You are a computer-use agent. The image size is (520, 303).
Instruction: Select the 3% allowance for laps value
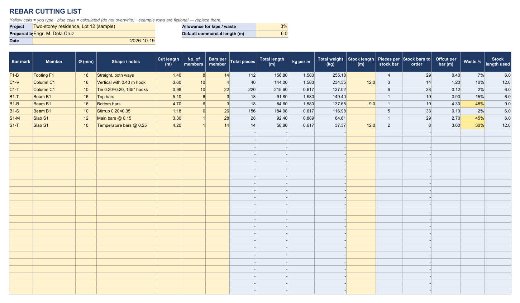[x=272, y=27]
